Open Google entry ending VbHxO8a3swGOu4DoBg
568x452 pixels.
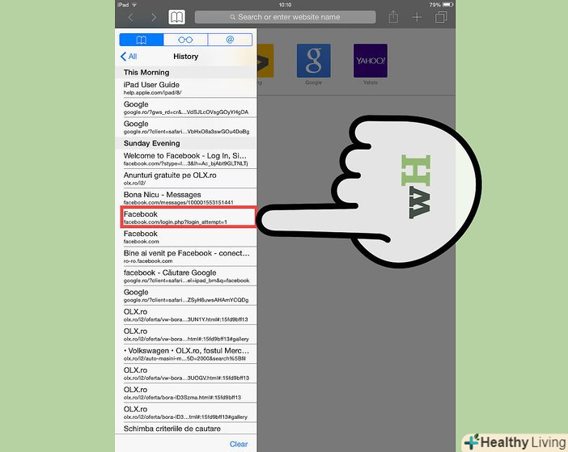click(186, 127)
